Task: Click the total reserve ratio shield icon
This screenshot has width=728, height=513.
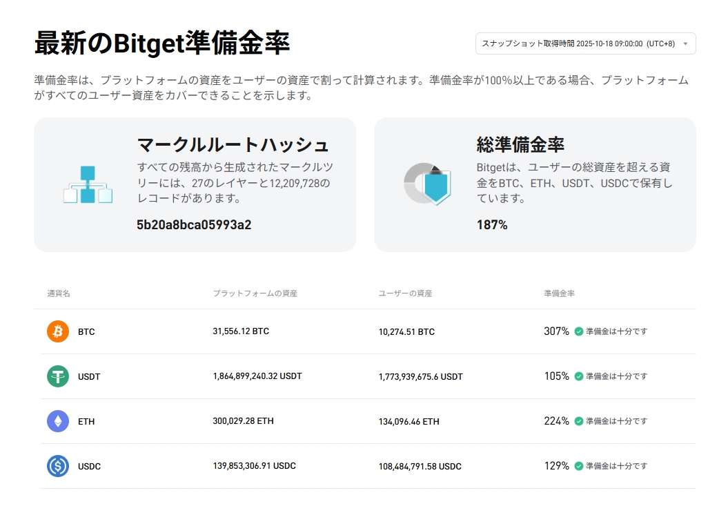Action: pos(427,184)
